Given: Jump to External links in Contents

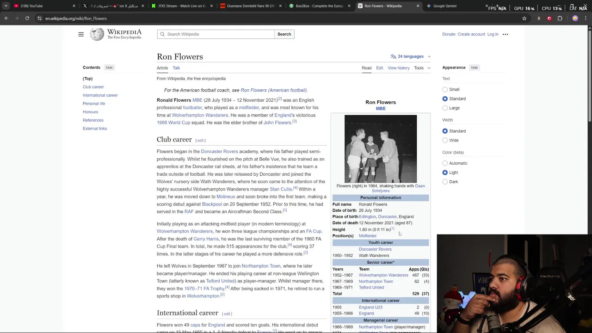Looking at the screenshot, I should tap(95, 129).
